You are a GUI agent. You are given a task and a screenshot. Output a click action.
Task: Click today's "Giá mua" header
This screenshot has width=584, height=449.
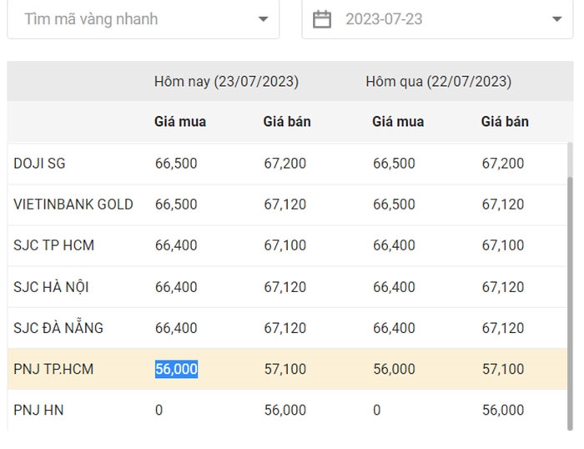pyautogui.click(x=180, y=122)
